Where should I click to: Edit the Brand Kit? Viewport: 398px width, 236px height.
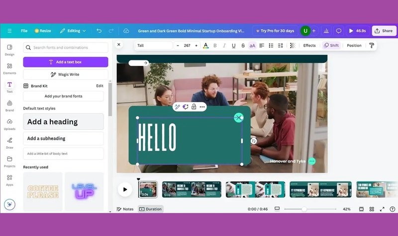click(x=99, y=86)
